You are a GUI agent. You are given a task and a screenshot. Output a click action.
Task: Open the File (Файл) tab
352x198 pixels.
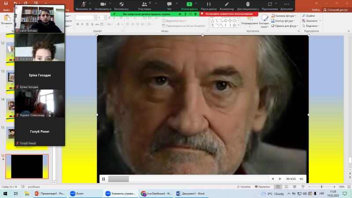[x=7, y=10]
